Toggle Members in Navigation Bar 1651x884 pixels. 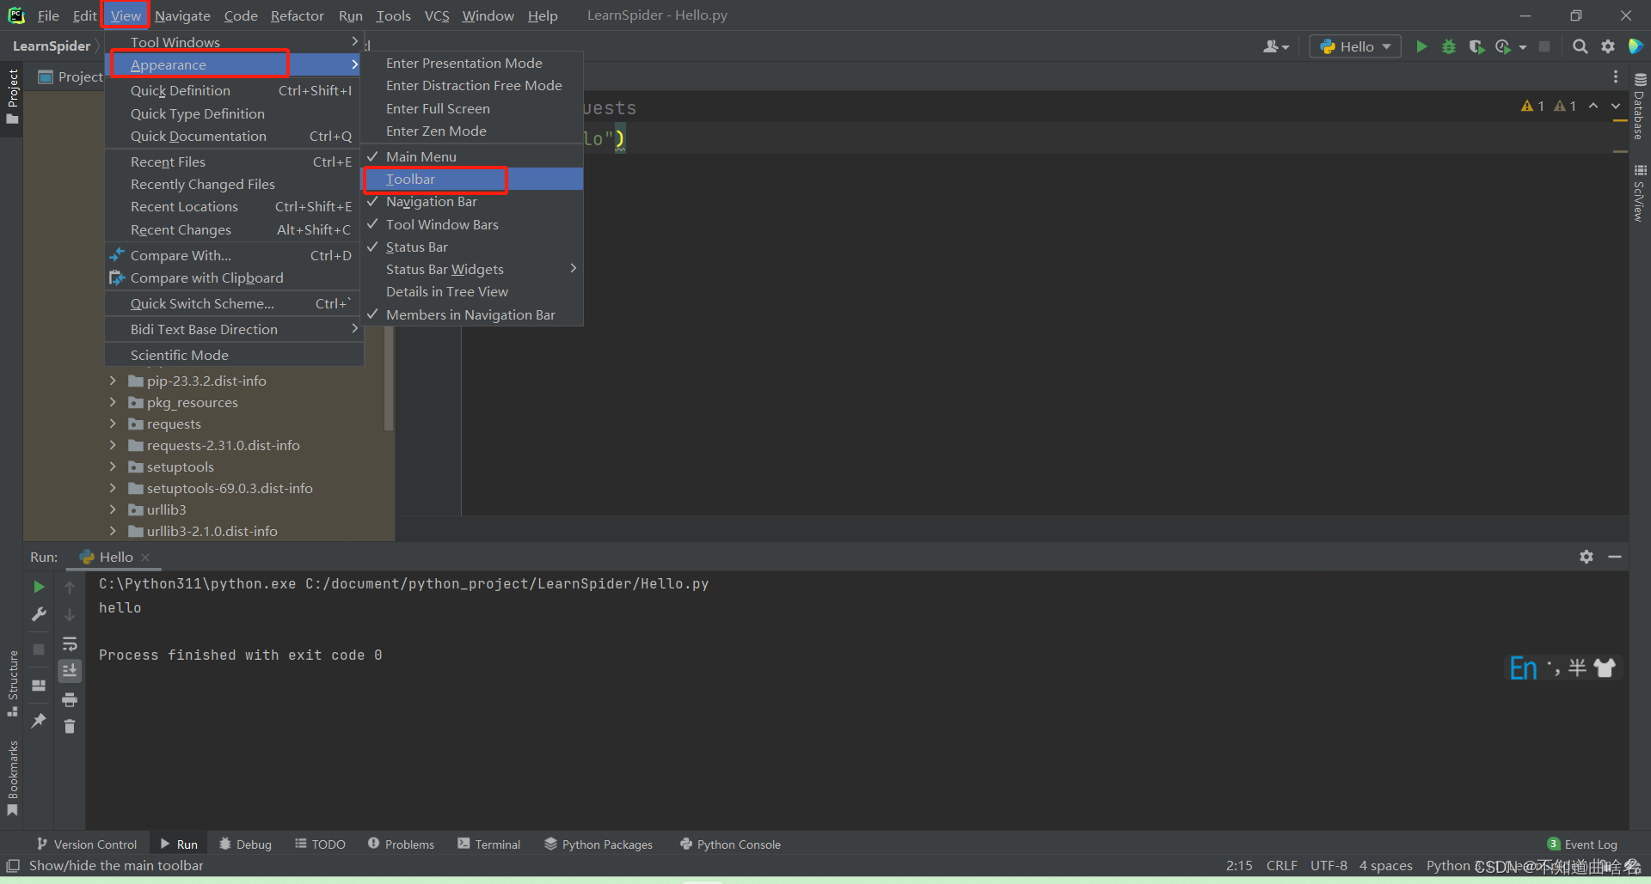[x=472, y=314]
